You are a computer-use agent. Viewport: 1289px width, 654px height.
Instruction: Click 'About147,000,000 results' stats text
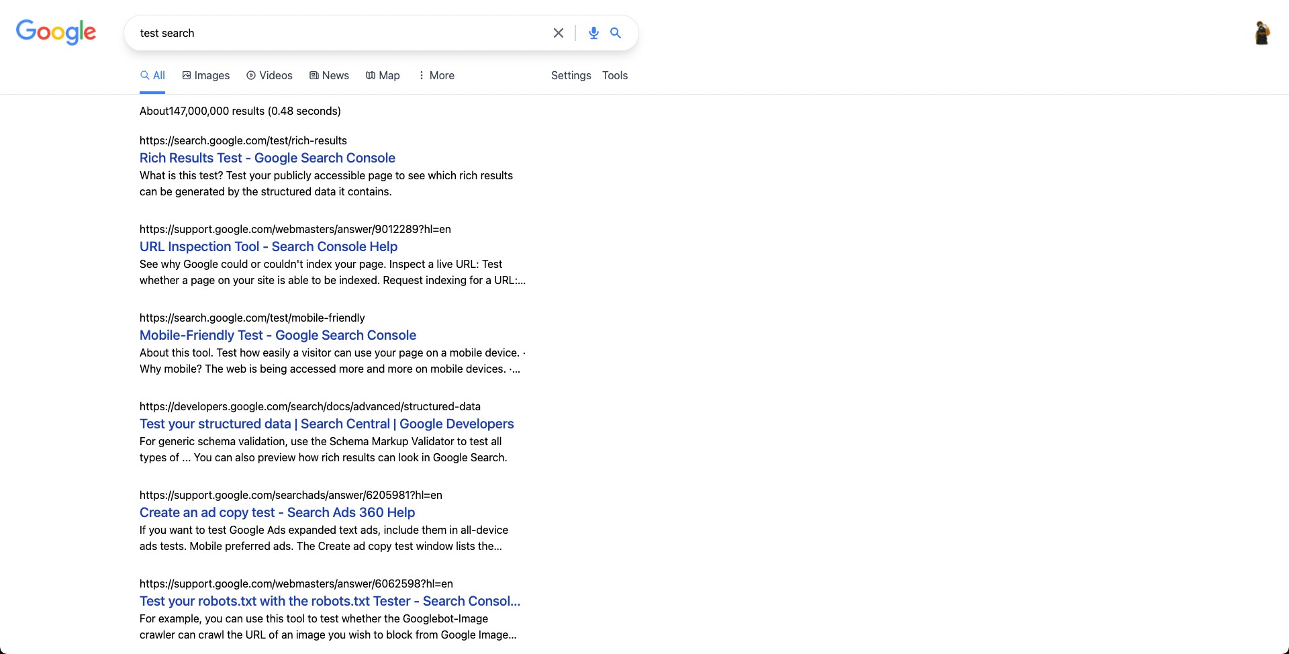click(240, 111)
